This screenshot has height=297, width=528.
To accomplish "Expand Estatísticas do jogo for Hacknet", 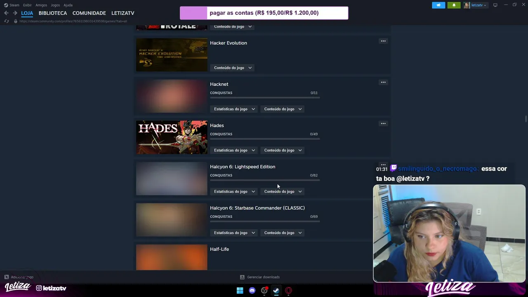I will tap(234, 109).
